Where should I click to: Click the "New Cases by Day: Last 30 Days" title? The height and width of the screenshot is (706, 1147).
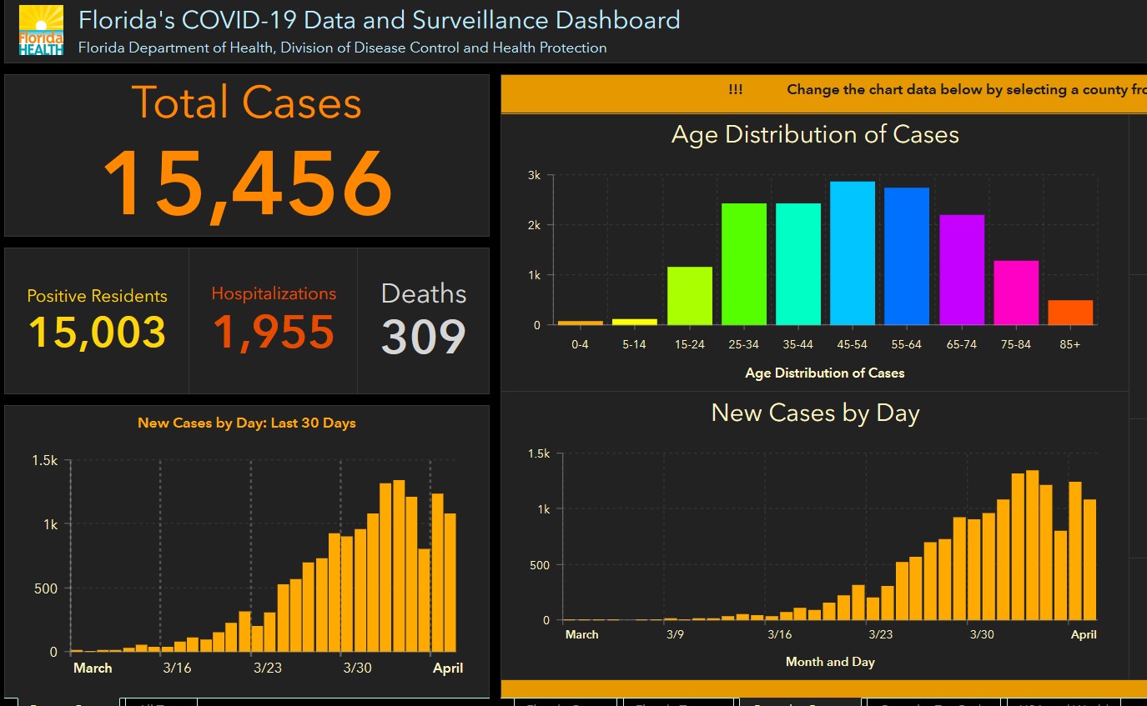point(247,423)
